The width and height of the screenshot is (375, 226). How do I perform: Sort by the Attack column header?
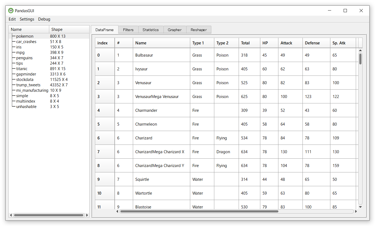click(x=287, y=43)
